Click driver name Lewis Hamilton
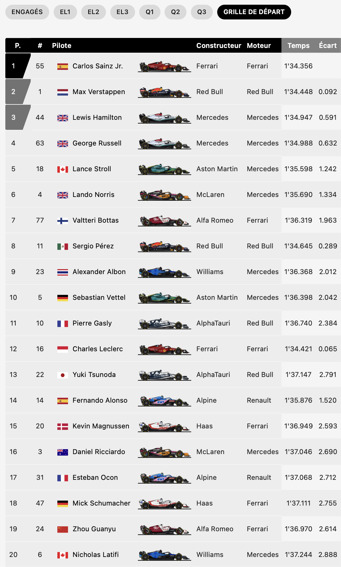The width and height of the screenshot is (341, 567). (97, 117)
